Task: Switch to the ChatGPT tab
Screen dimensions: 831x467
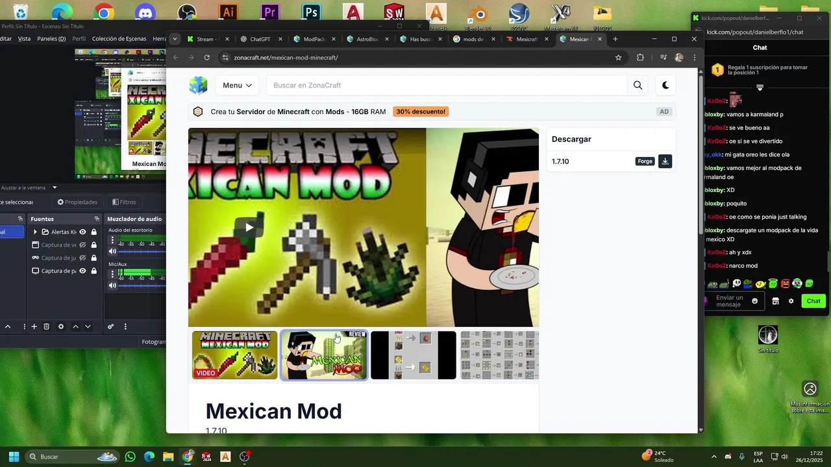Action: [260, 39]
